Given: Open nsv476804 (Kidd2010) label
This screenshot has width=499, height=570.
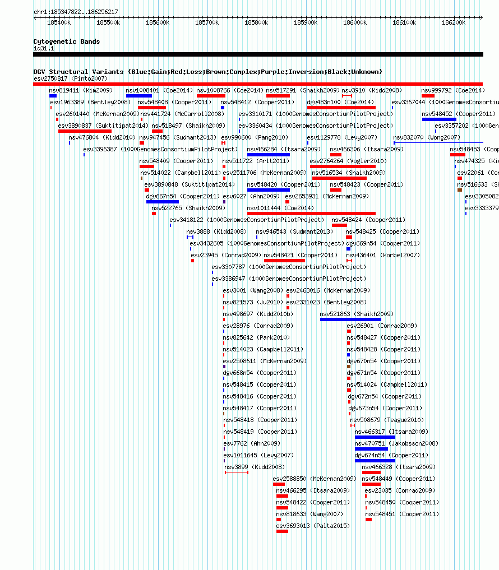Looking at the screenshot, I should 102,137.
